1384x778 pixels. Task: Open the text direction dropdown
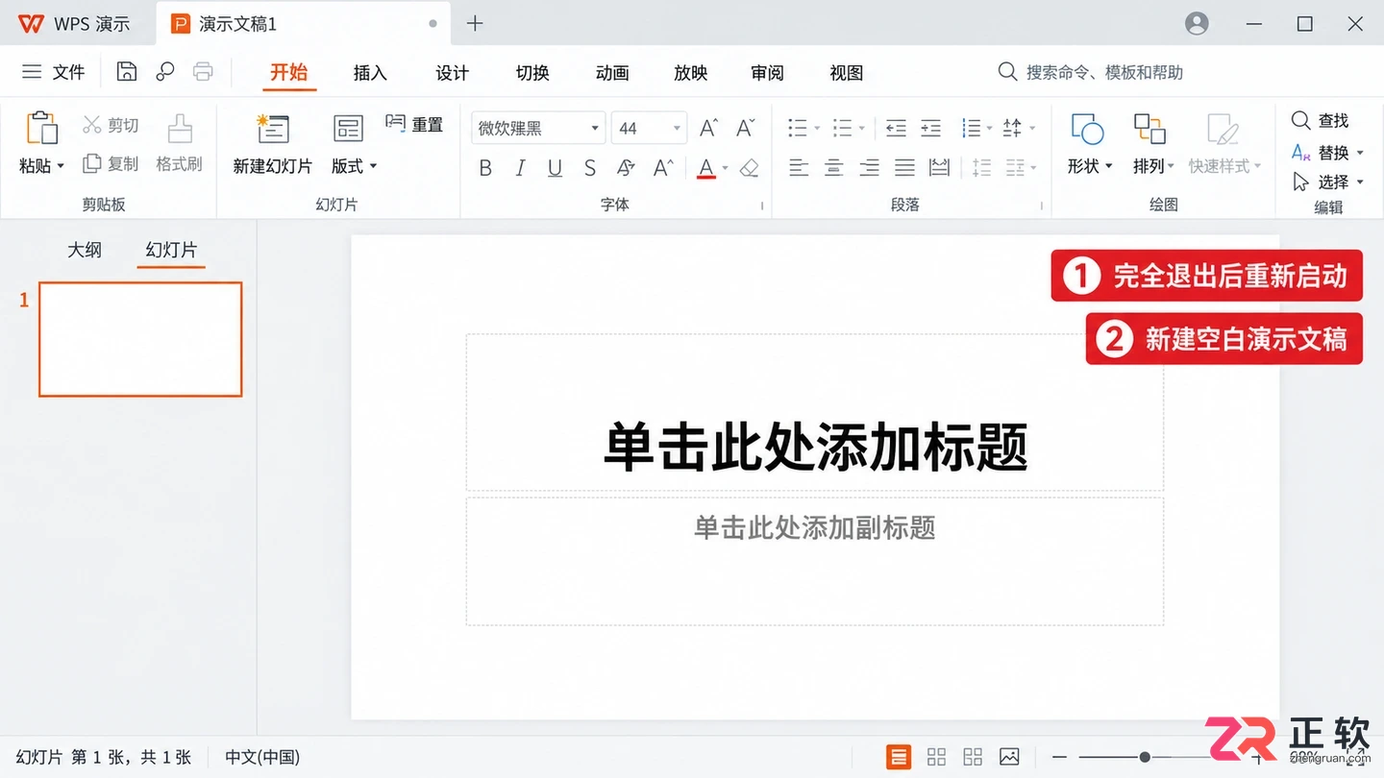pos(1019,128)
